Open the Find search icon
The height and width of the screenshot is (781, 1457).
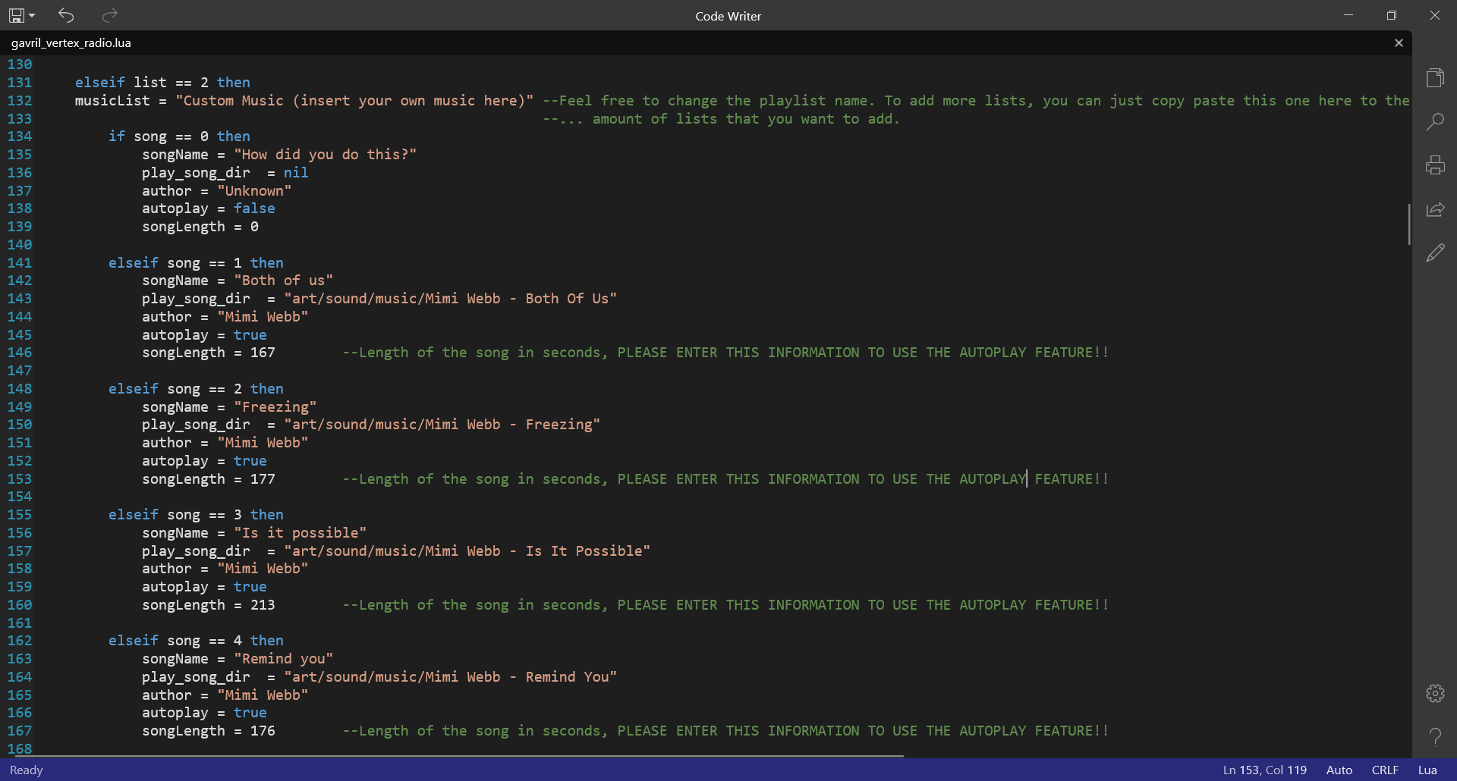1435,121
